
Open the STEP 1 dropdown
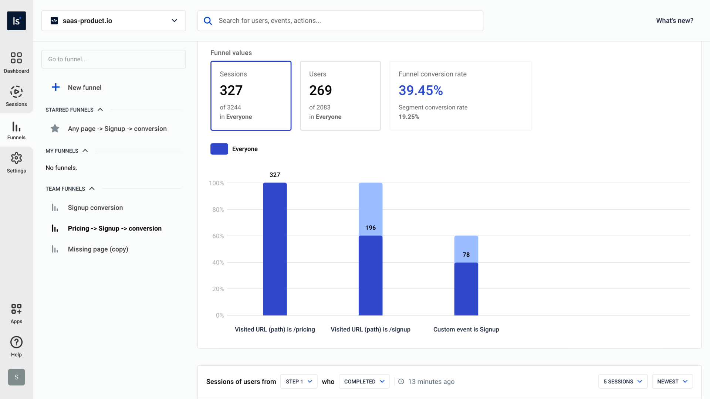[298, 381]
